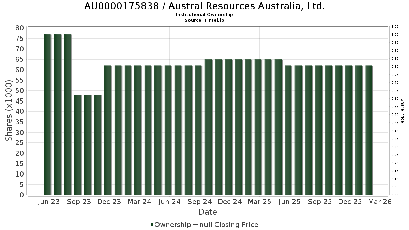The height and width of the screenshot is (230, 409).
Task: Click the 1.05 tick on the share price axis
Action: coord(395,27)
